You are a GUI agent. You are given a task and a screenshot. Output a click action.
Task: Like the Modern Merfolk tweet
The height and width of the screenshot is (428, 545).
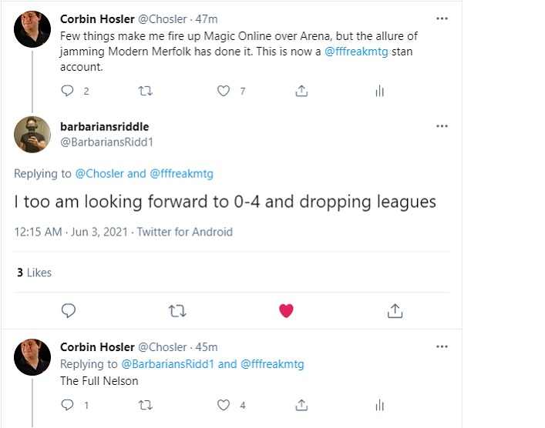click(x=224, y=91)
